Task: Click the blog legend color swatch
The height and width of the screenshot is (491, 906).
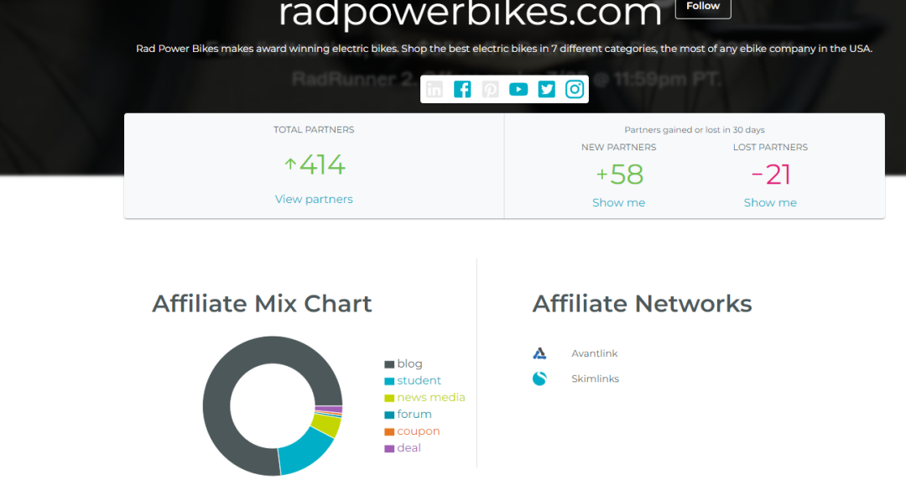Action: point(389,364)
